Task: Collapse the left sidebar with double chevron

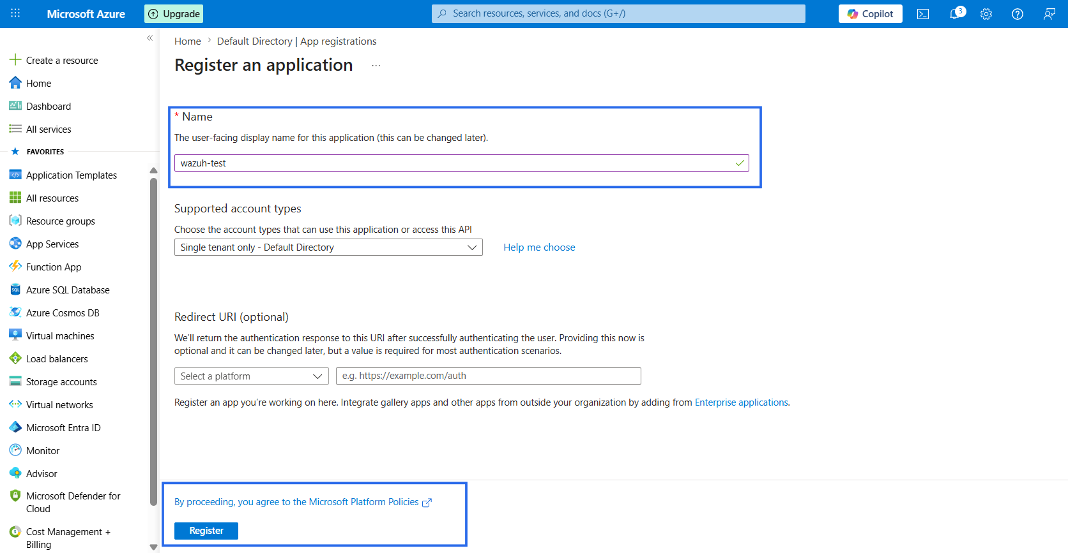Action: 149,38
